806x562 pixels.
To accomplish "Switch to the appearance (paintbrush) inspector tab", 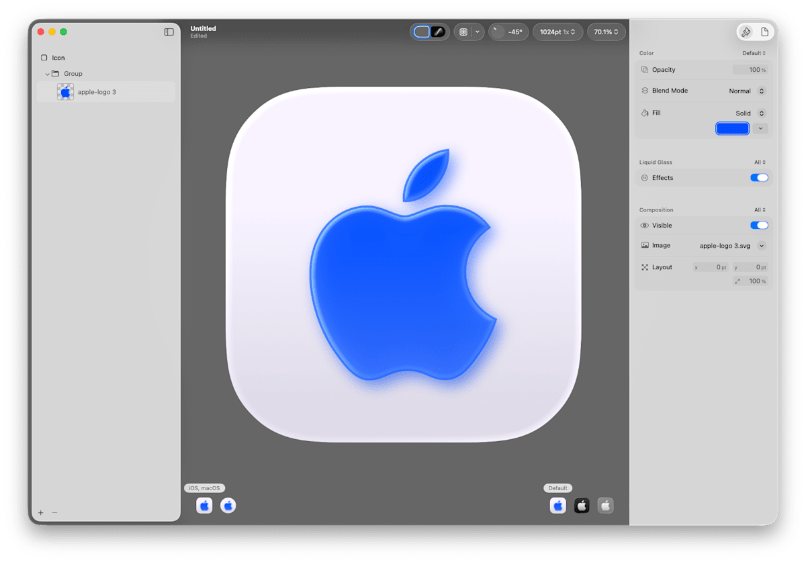I will pyautogui.click(x=746, y=32).
